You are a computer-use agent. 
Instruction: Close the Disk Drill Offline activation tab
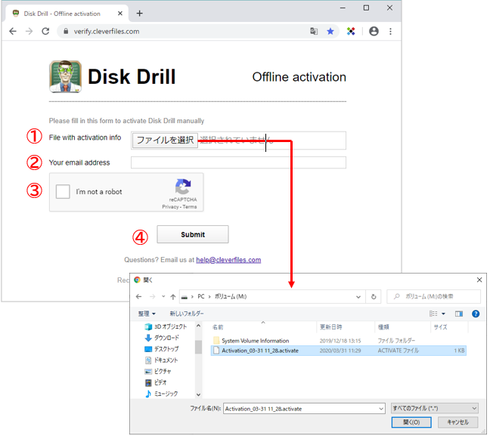(x=120, y=14)
